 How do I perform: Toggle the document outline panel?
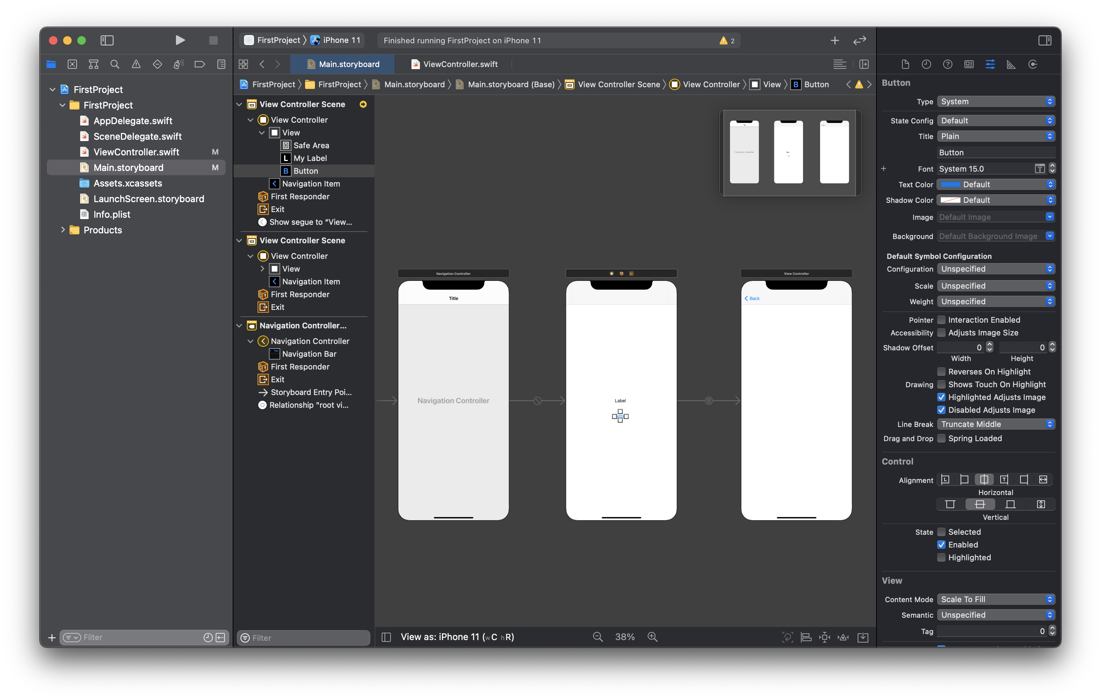(x=386, y=637)
